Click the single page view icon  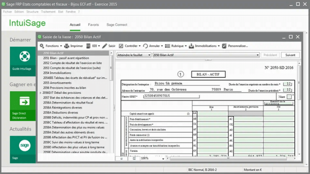point(121,158)
